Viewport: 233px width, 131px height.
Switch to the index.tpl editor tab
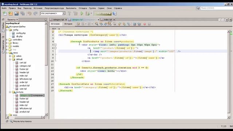coord(108,20)
